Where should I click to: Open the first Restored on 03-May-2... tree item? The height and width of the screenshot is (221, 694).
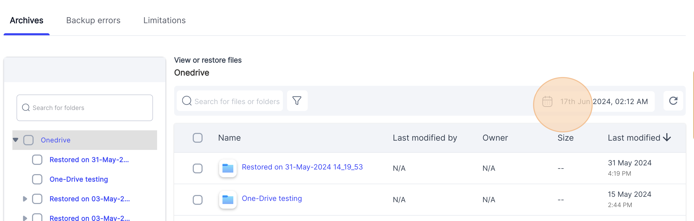(90, 199)
